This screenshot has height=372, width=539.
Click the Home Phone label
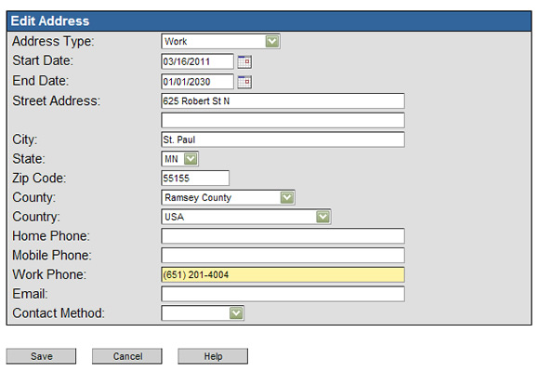[x=51, y=236]
